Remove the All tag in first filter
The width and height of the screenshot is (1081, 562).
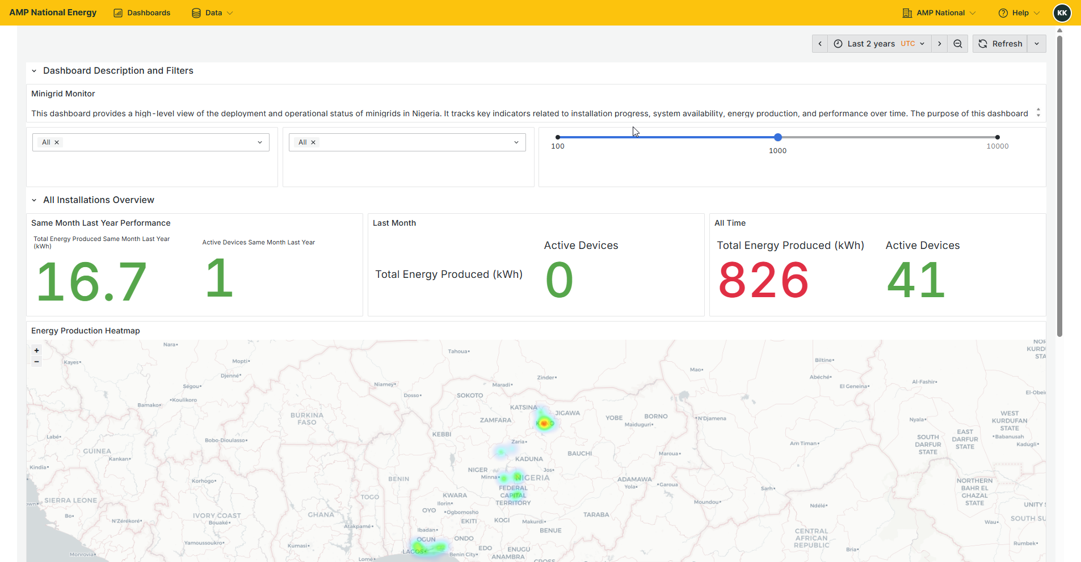coord(57,142)
